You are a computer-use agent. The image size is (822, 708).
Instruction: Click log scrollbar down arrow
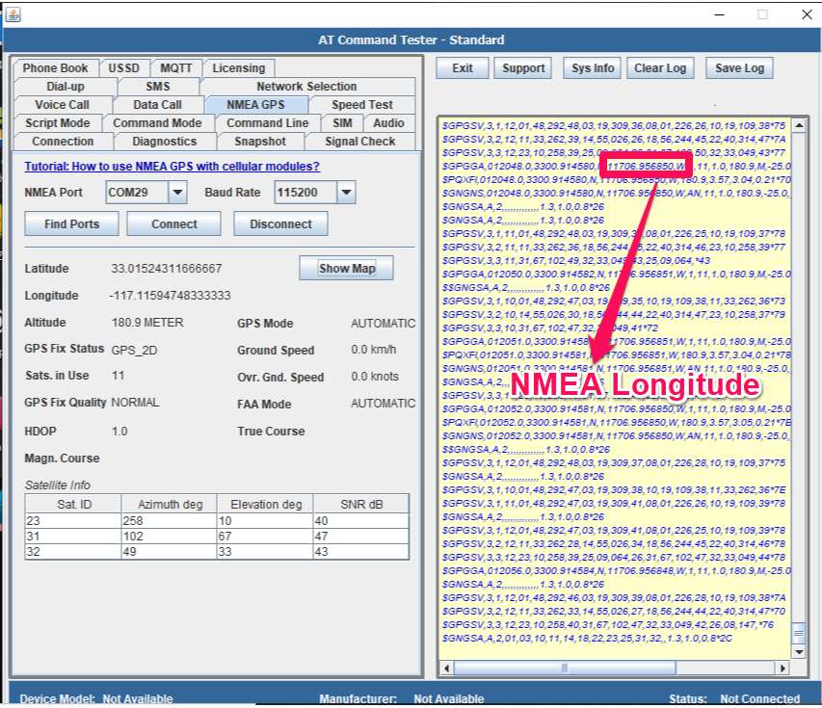coord(799,652)
